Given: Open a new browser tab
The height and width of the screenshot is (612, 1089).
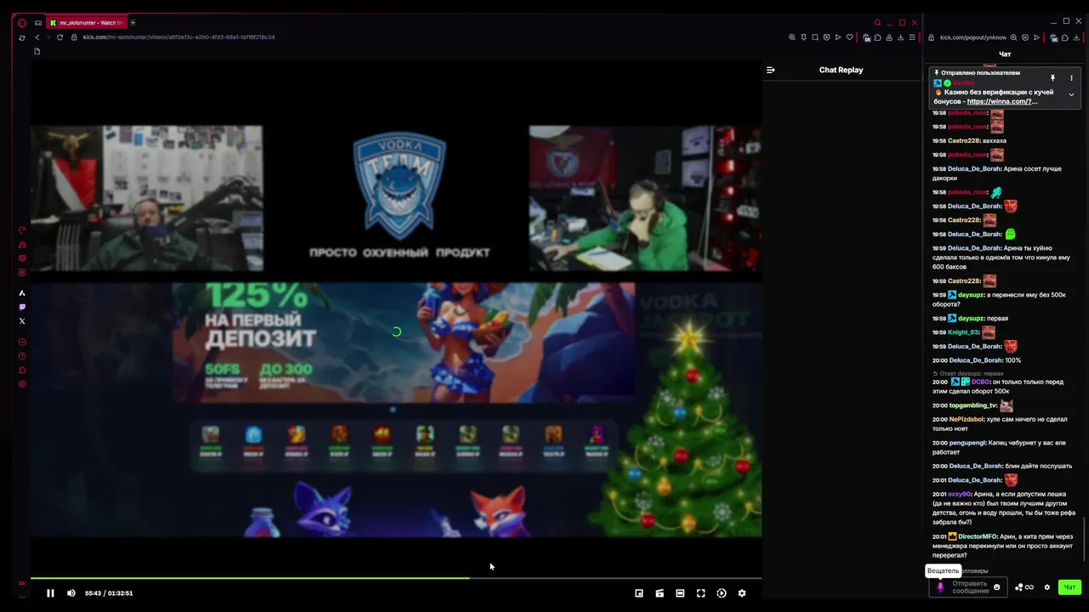Looking at the screenshot, I should coord(133,23).
